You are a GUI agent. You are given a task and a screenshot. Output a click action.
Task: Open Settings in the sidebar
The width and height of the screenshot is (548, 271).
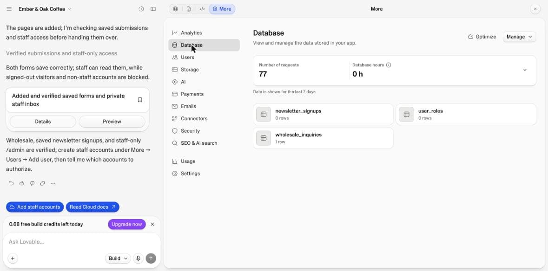click(204, 174)
